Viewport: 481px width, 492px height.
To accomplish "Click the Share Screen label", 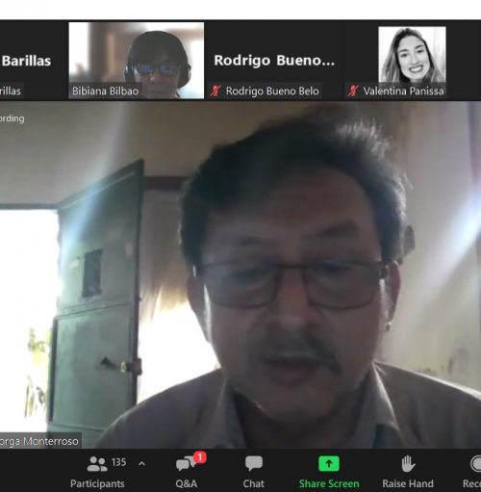I will click(329, 483).
